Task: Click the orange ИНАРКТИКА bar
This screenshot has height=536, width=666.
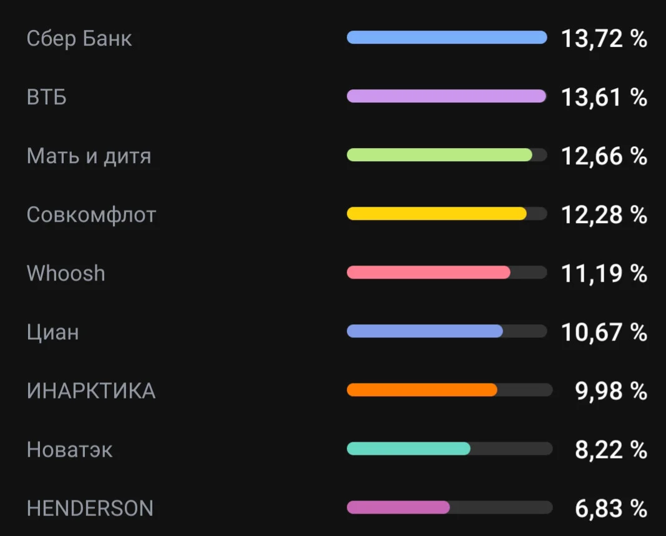Action: [422, 390]
